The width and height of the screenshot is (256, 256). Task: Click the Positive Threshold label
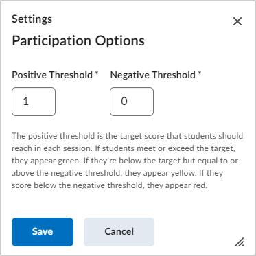point(52,75)
